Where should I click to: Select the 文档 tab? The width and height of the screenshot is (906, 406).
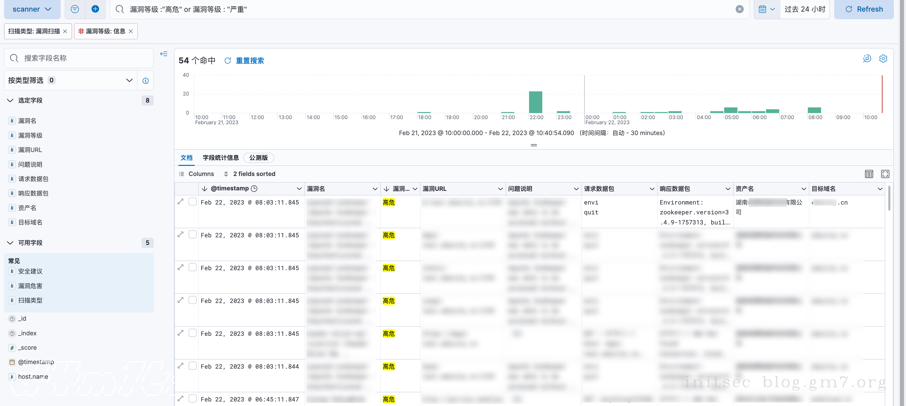(x=186, y=158)
